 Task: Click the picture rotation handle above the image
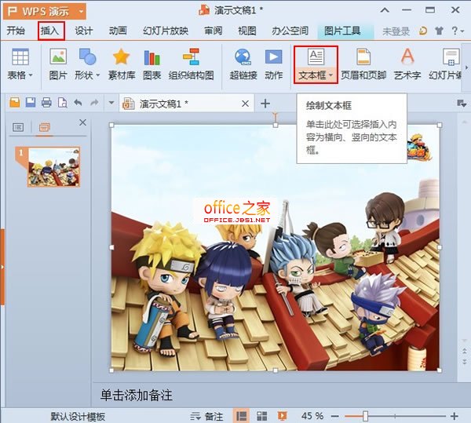(276, 115)
